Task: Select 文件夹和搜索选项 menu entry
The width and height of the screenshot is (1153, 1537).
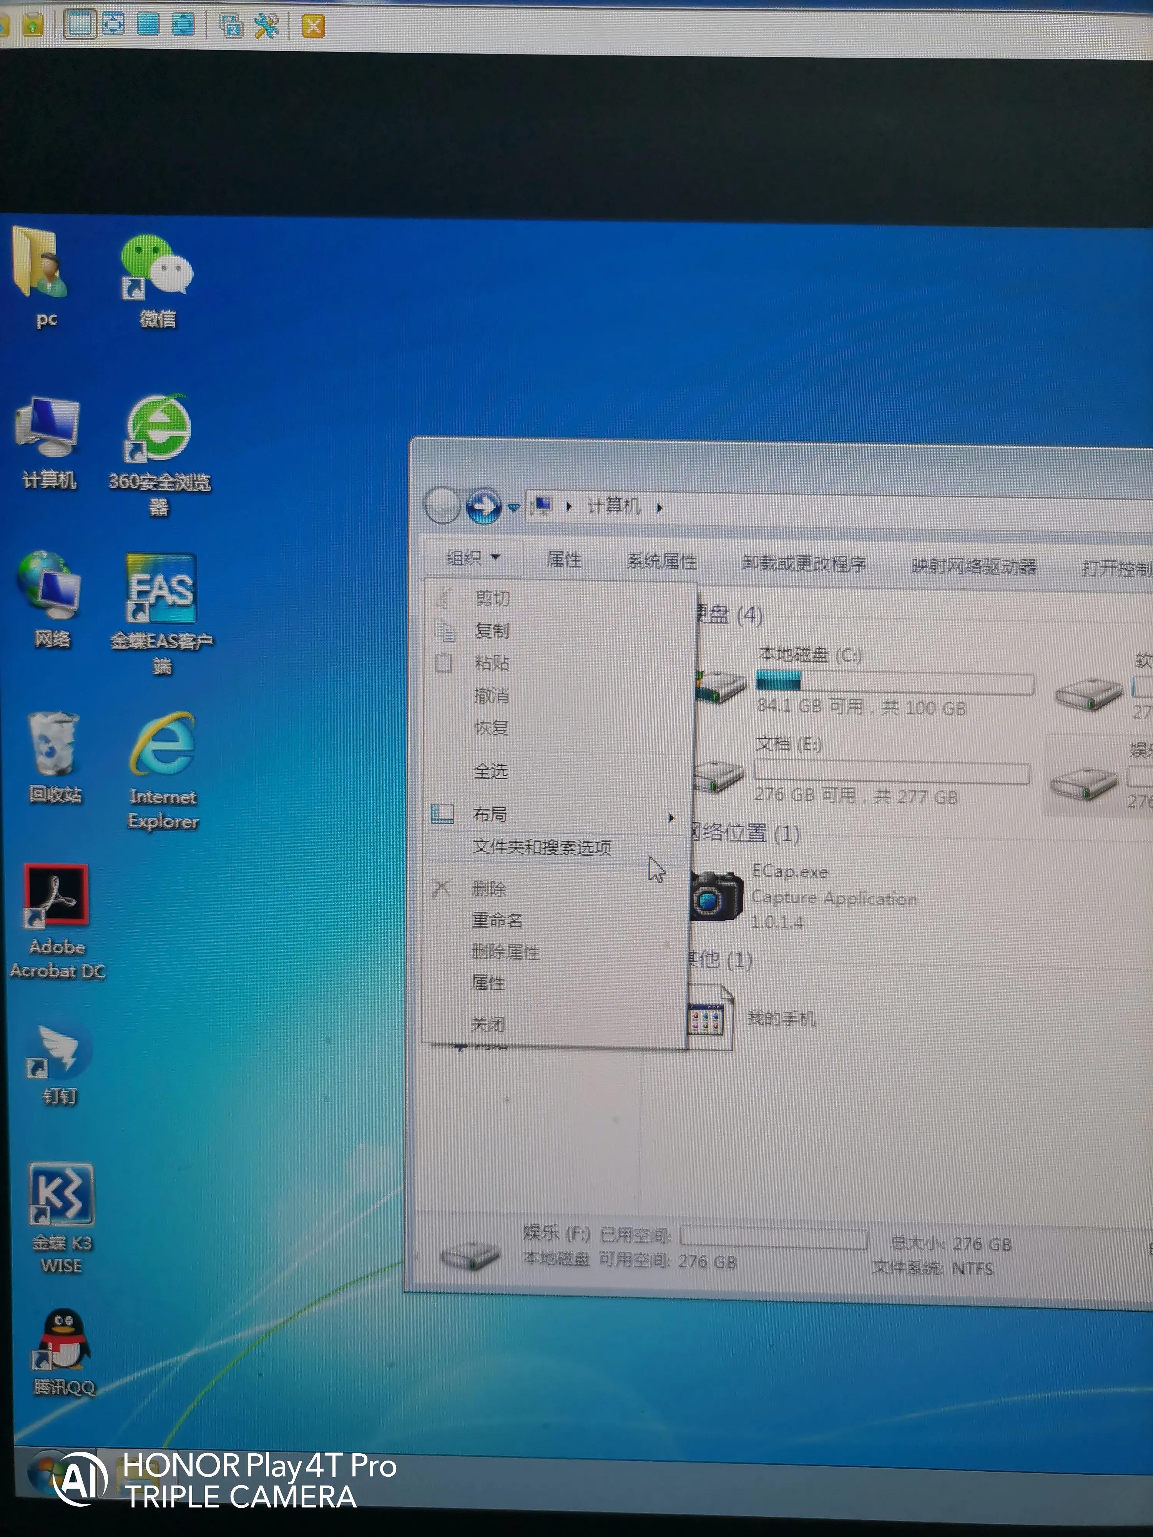Action: pyautogui.click(x=542, y=847)
